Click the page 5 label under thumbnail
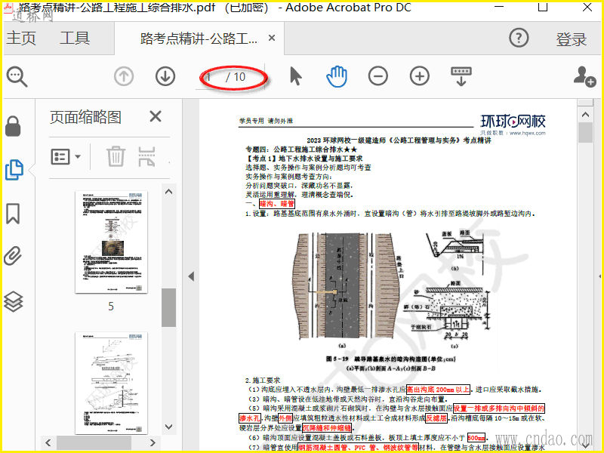This screenshot has width=604, height=453. 111,307
